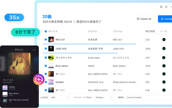Uncheck the Blue Jeans song checkbox
Image resolution: width=172 pixels, height=108 pixels.
tap(46, 66)
